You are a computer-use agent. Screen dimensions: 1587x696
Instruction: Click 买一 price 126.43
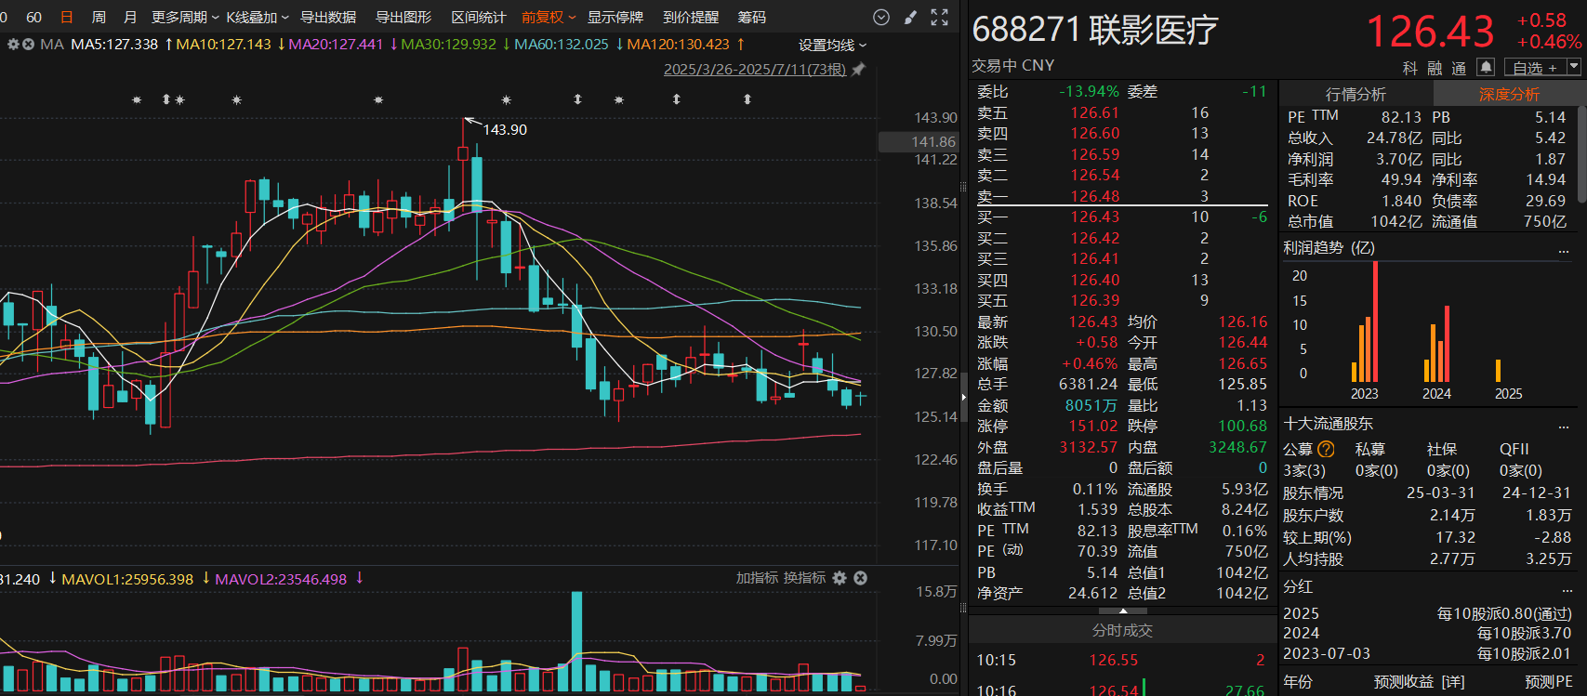(x=1095, y=217)
